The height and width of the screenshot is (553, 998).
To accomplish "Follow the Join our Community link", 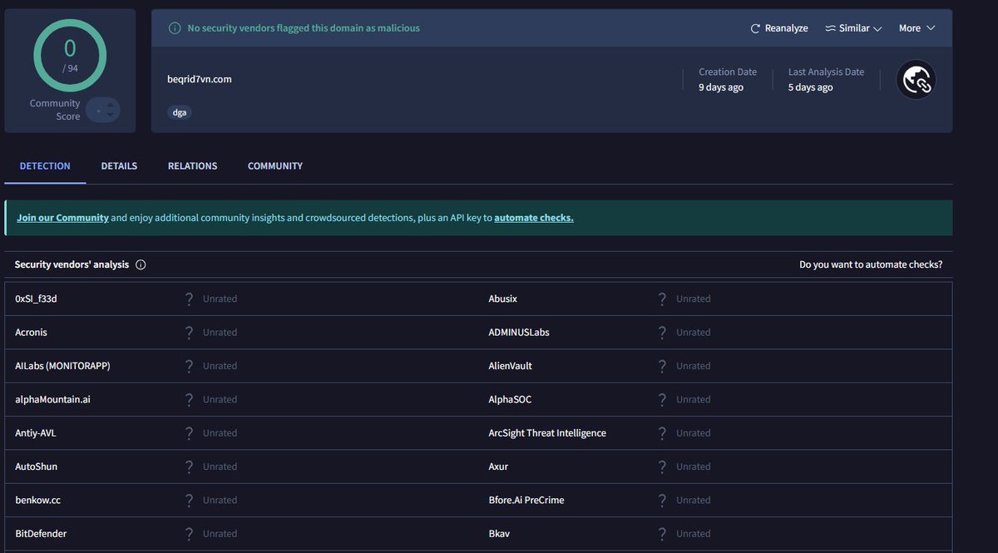I will pos(62,218).
